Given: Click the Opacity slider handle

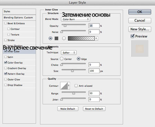Looking at the screenshot, I should click(x=65, y=26).
